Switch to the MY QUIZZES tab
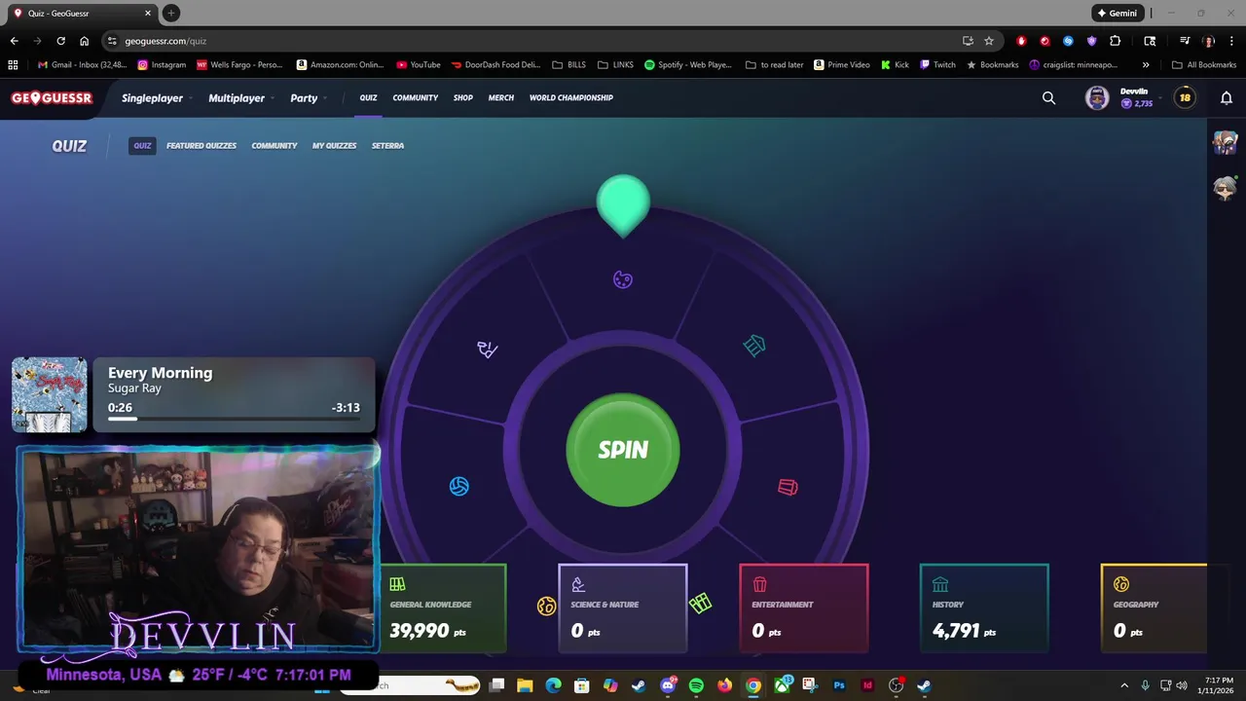The height and width of the screenshot is (701, 1246). coord(334,146)
